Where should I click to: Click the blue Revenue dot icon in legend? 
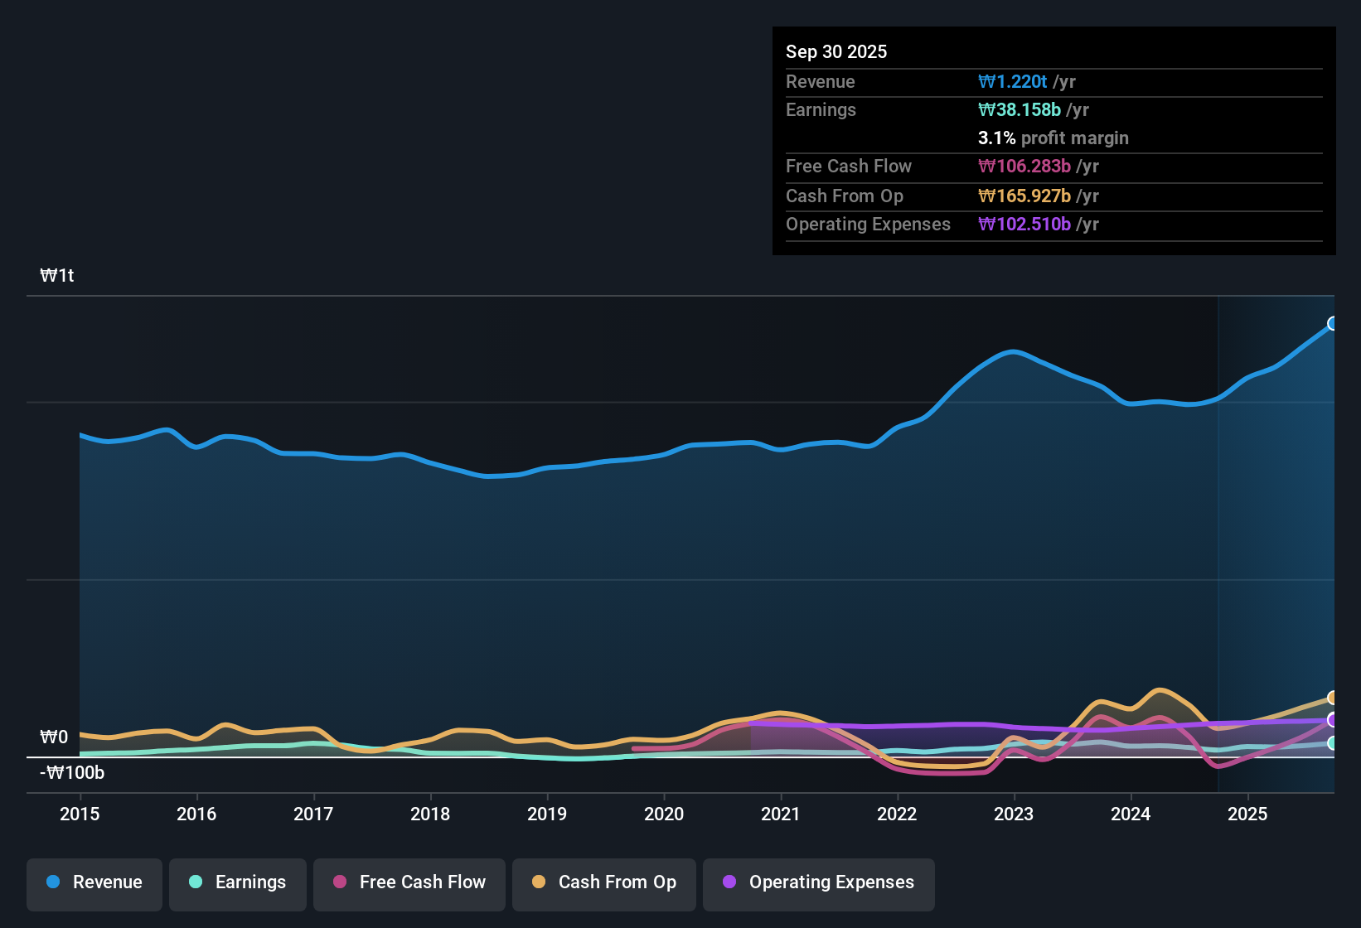[53, 882]
